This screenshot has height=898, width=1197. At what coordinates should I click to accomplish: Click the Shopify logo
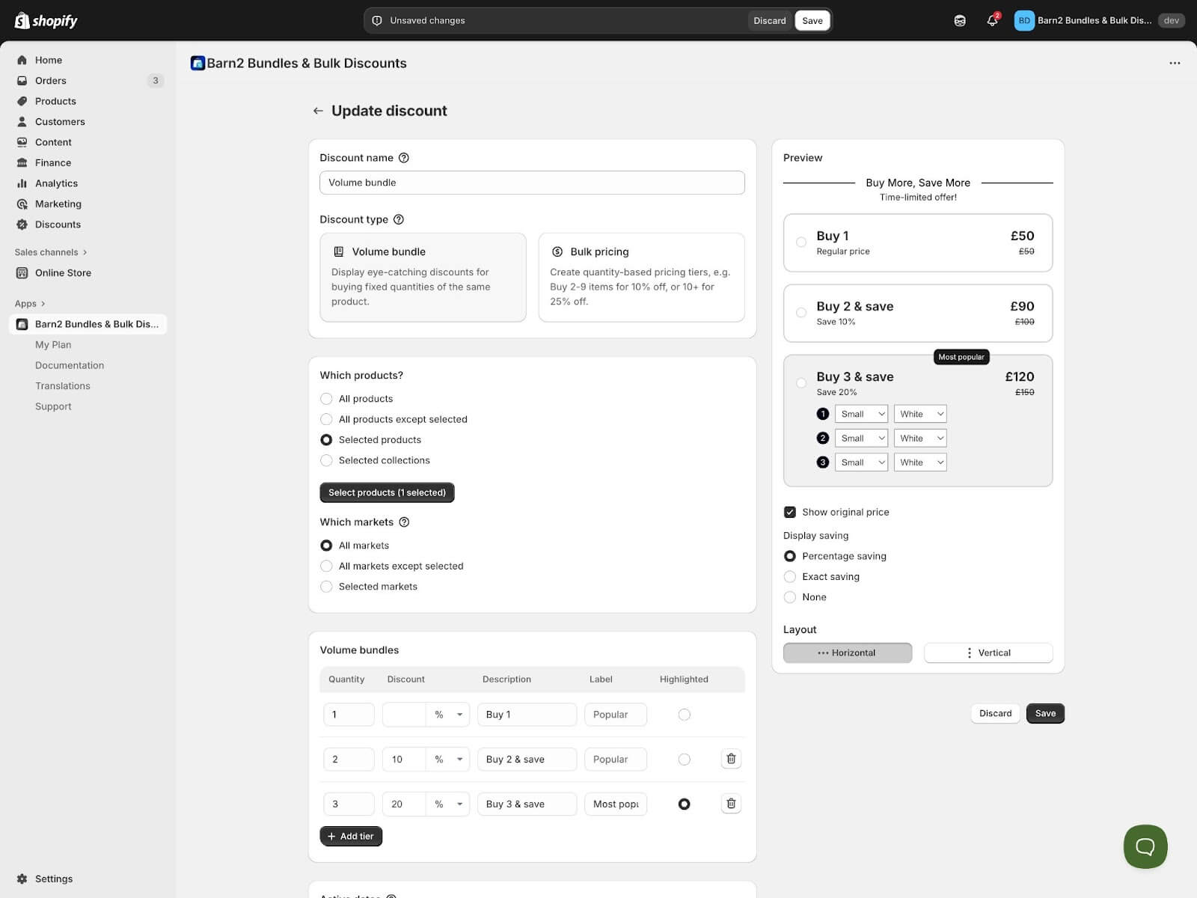[x=46, y=21]
